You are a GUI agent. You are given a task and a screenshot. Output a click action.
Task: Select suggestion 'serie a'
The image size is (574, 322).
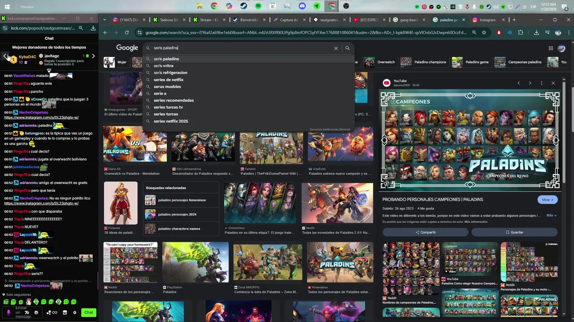coord(249,93)
